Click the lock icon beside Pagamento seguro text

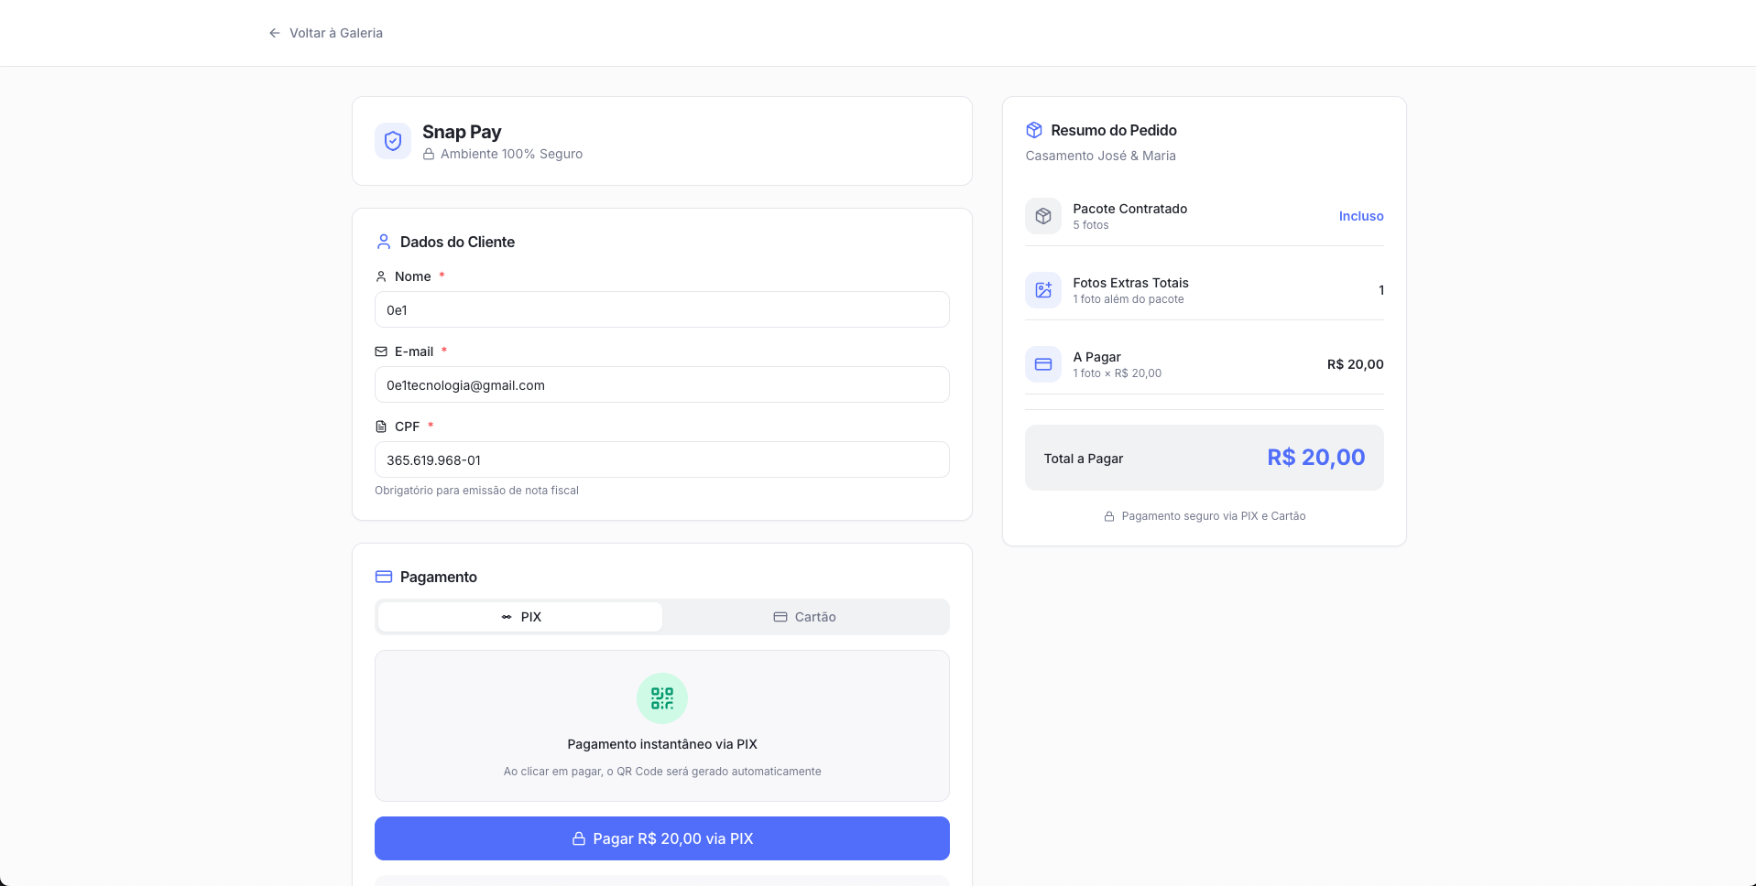click(x=1109, y=516)
